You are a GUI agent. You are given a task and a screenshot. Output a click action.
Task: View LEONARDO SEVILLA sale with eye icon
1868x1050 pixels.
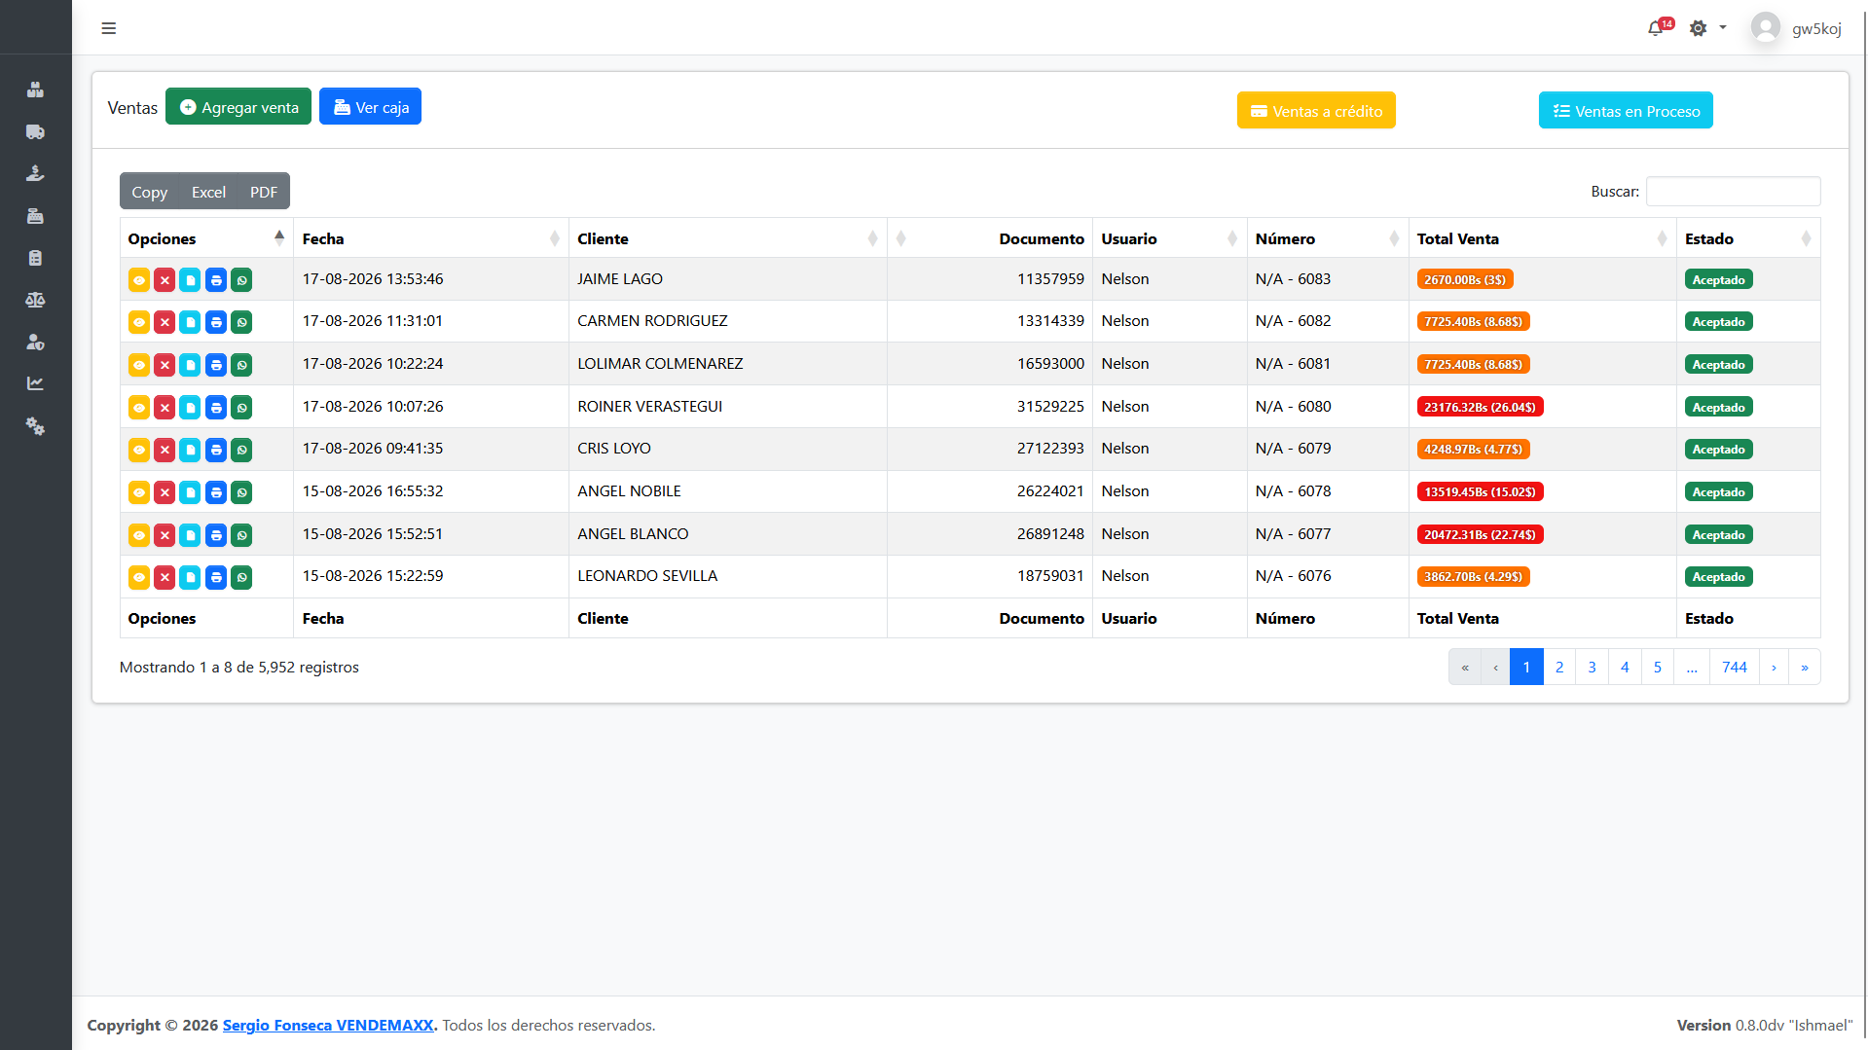[139, 577]
